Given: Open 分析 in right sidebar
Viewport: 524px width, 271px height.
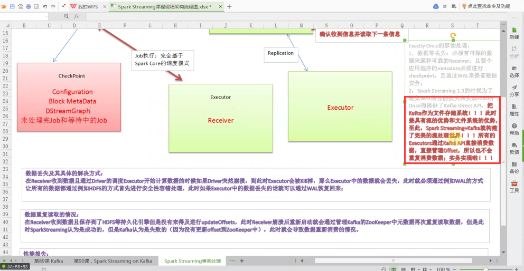Looking at the screenshot, I should (514, 52).
